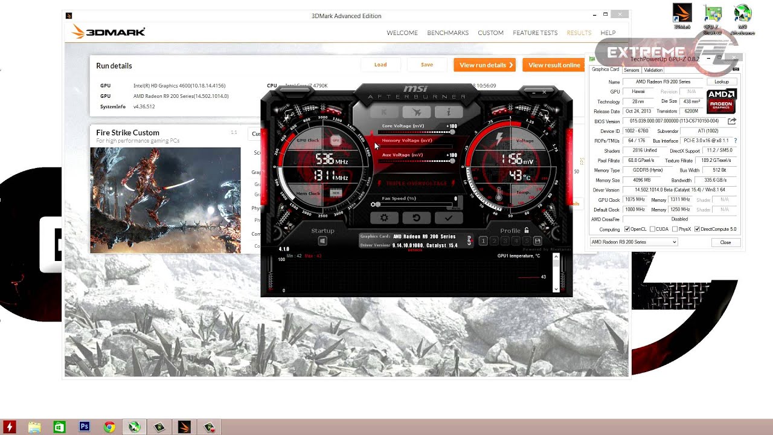Open MSI Afterburner desktop shortcut icon
Screen dimensions: 773x435
(743, 19)
